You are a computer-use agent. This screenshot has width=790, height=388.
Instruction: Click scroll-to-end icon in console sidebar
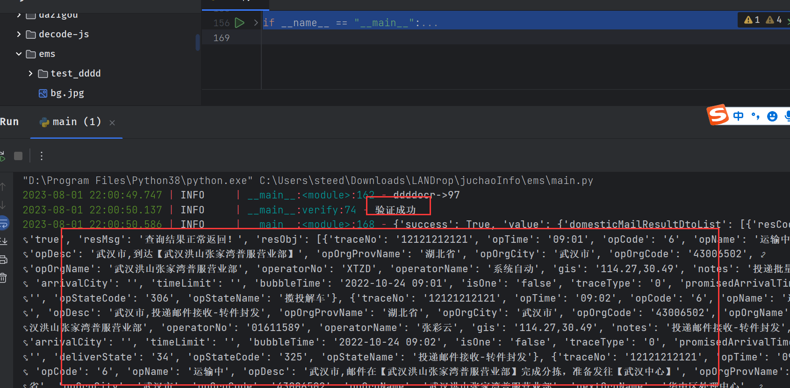click(x=3, y=241)
